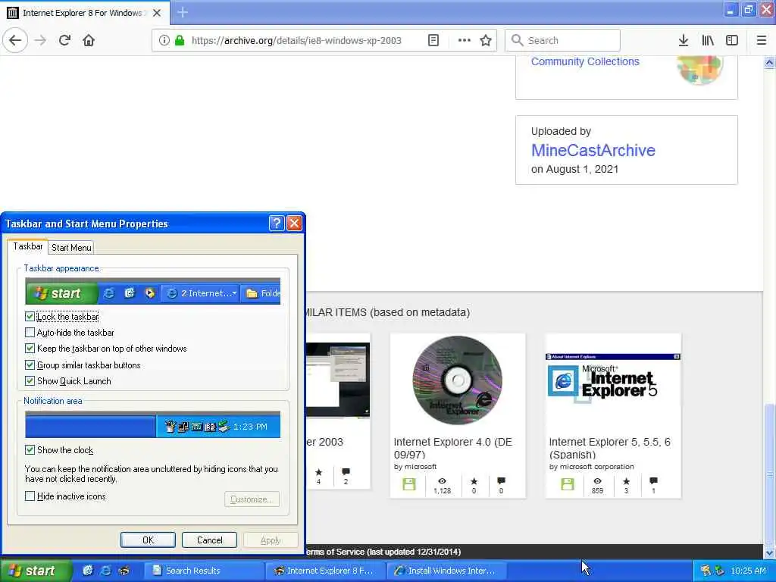Open the Firefox library icon
The image size is (776, 582).
tap(708, 41)
